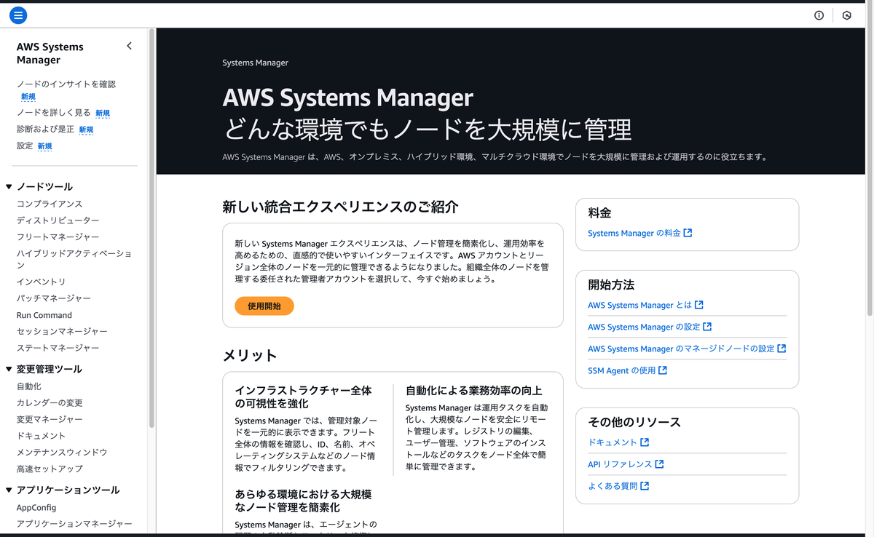The image size is (874, 537).
Task: Open the AWS Systems Manager とは link
Action: click(640, 305)
